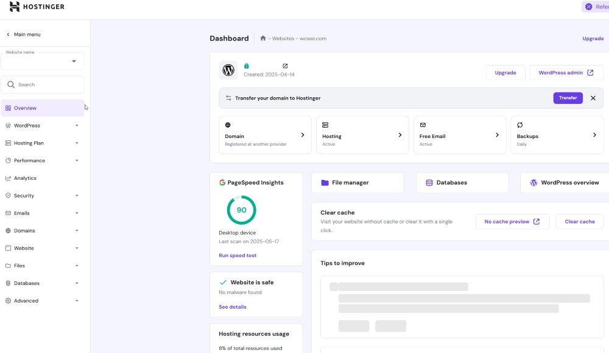Image resolution: width=609 pixels, height=353 pixels.
Task: Expand the Performance sidebar section
Action: tap(77, 160)
